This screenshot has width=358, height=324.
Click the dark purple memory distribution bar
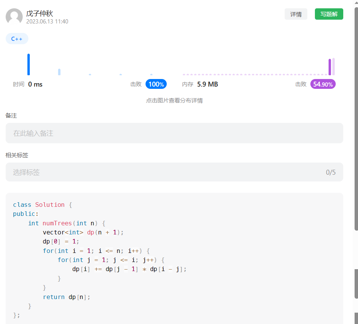(330, 67)
